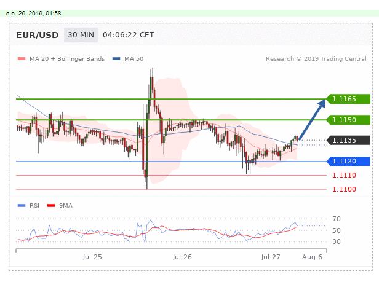
Task: Select the 1.1135 current price tag
Action: point(348,140)
